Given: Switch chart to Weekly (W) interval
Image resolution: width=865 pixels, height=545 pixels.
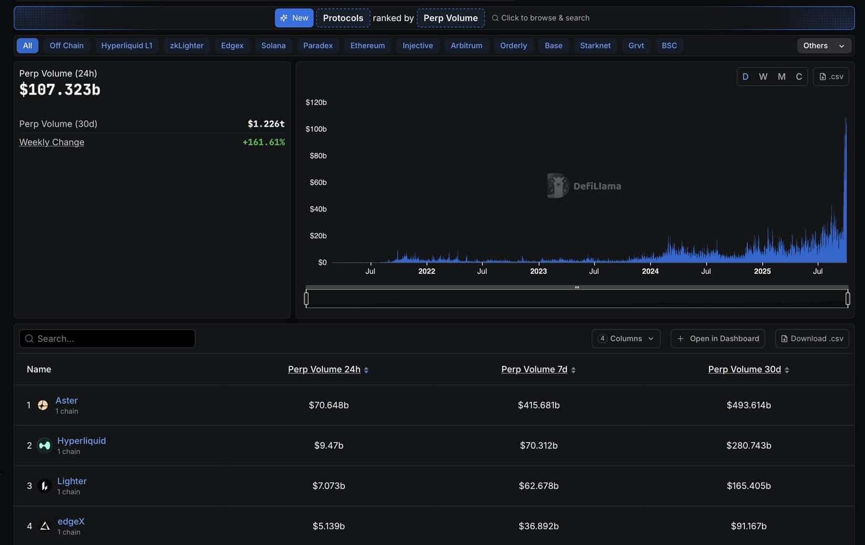Looking at the screenshot, I should coord(763,77).
